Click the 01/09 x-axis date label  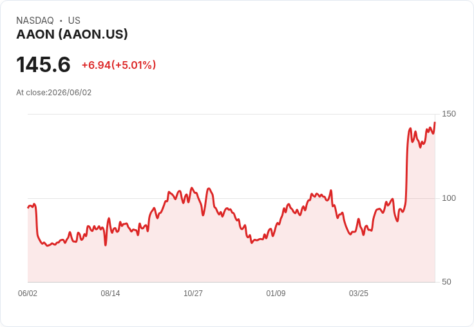pyautogui.click(x=276, y=293)
